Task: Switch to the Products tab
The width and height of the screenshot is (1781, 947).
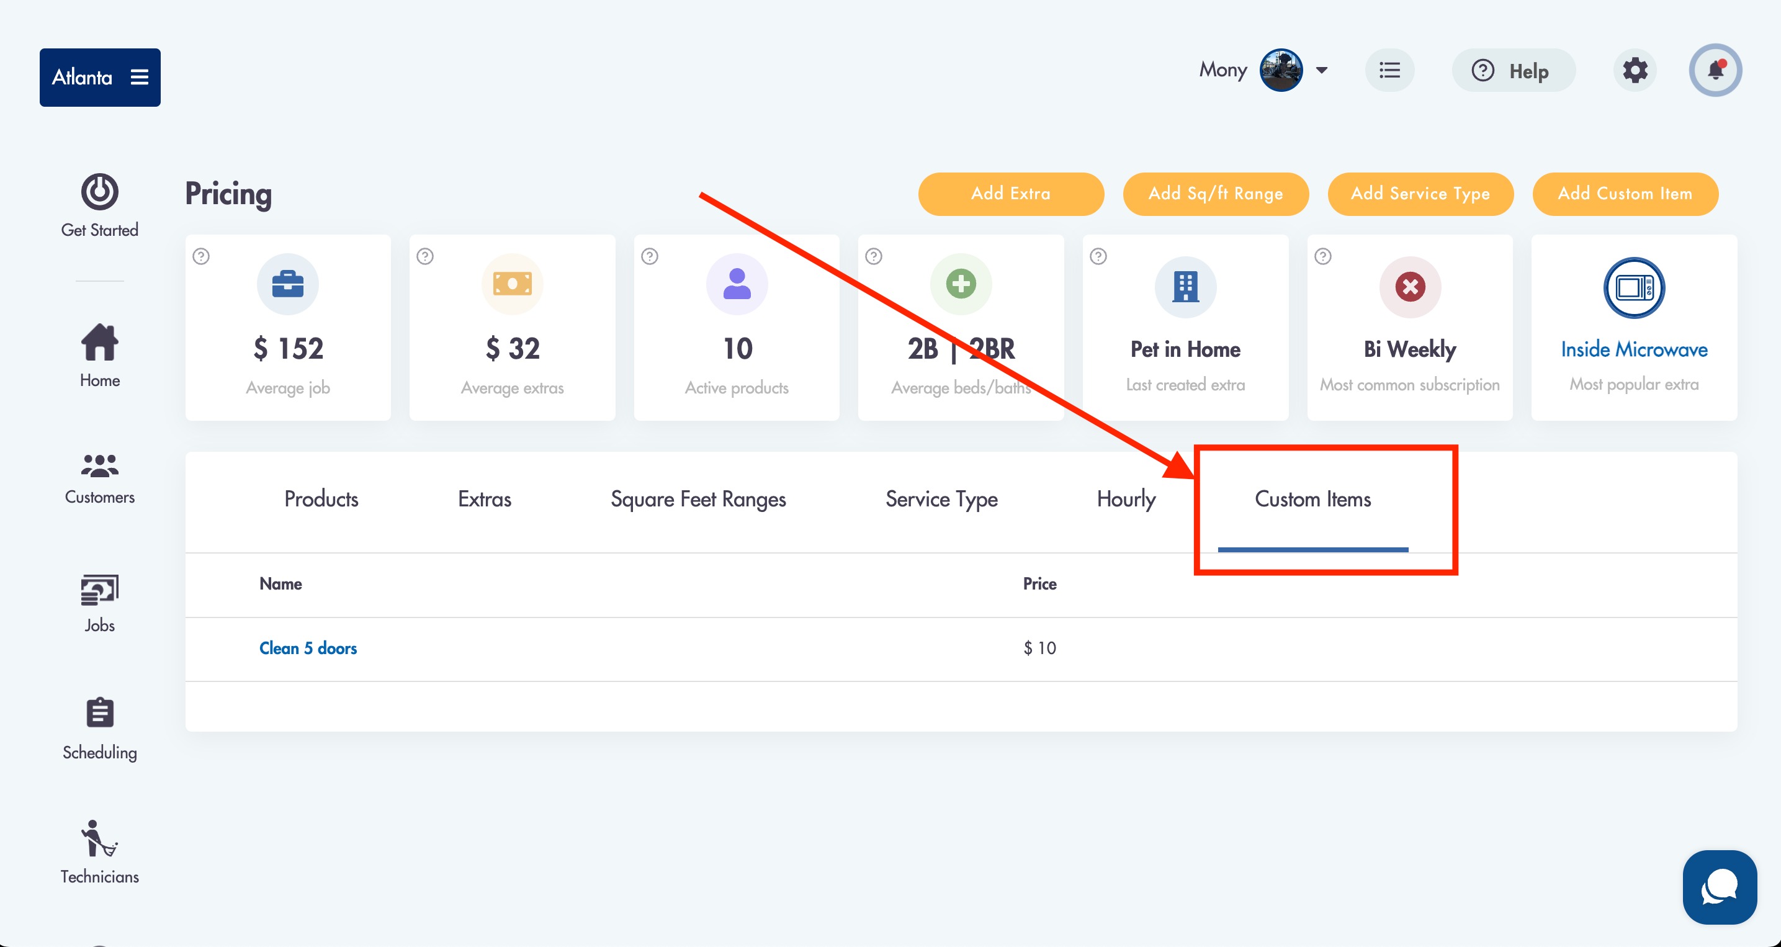Action: [x=321, y=499]
